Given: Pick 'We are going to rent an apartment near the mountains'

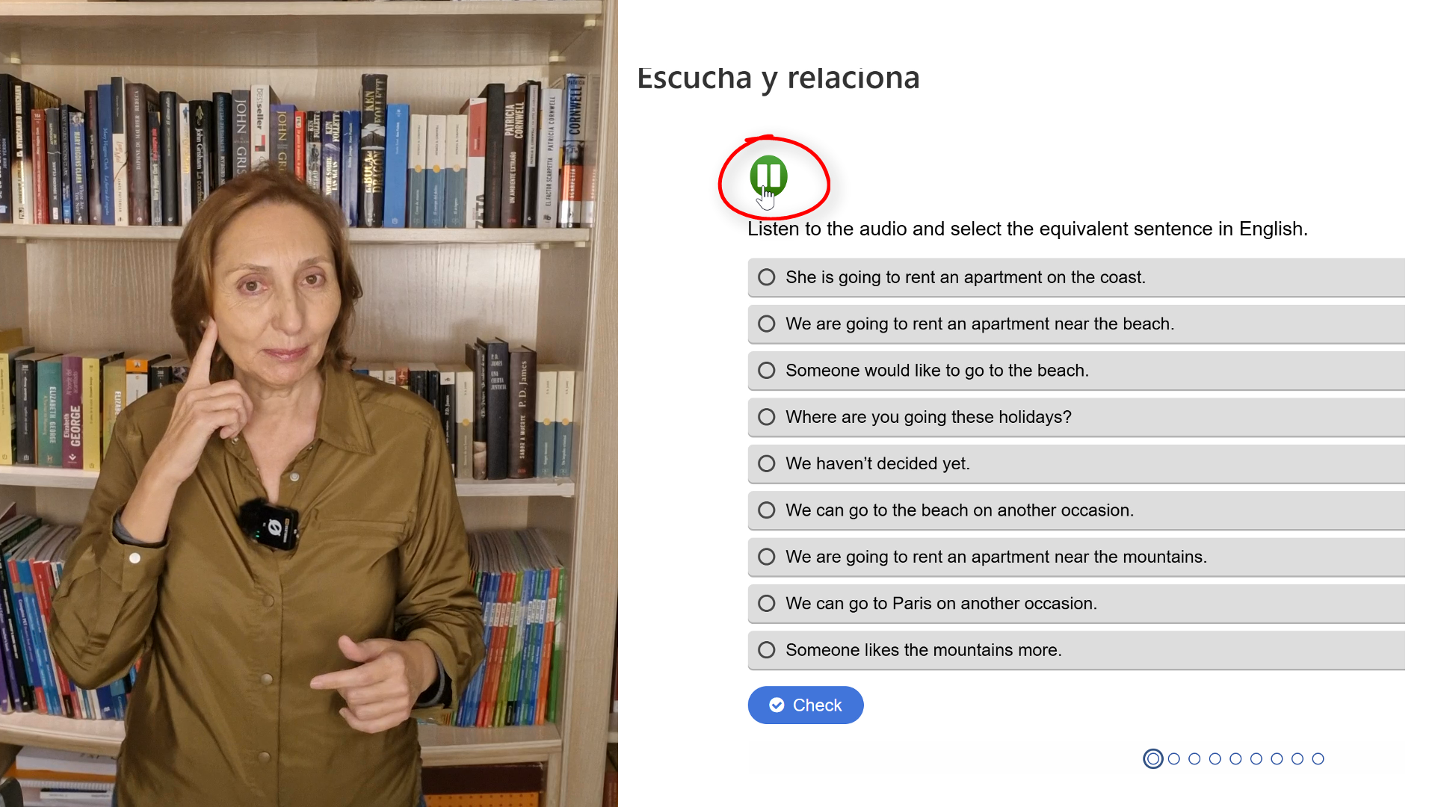Looking at the screenshot, I should pos(1076,557).
